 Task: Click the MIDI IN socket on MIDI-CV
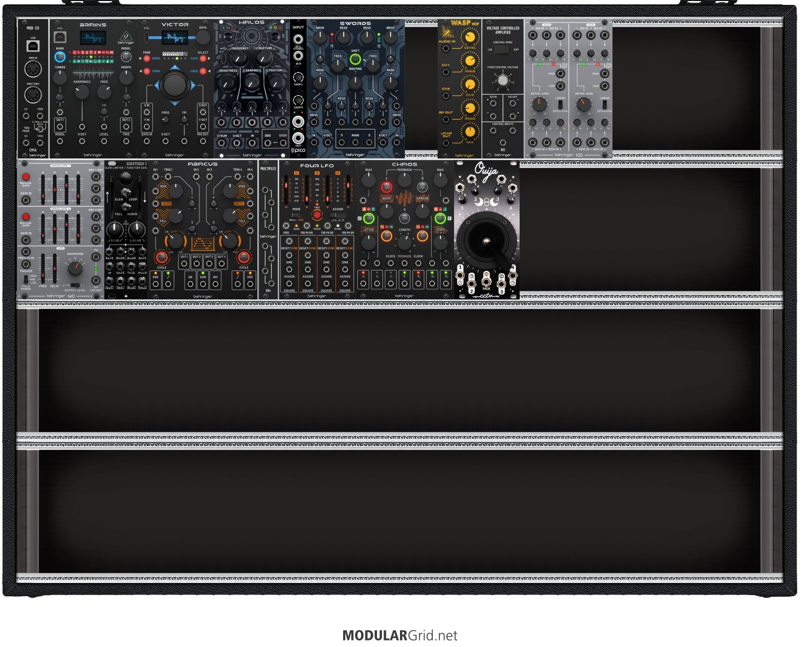coord(33,69)
